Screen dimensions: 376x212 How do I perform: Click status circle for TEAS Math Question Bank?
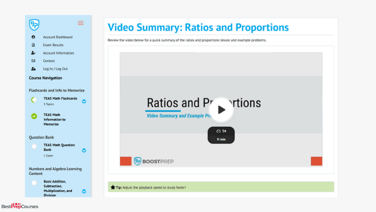(x=34, y=146)
